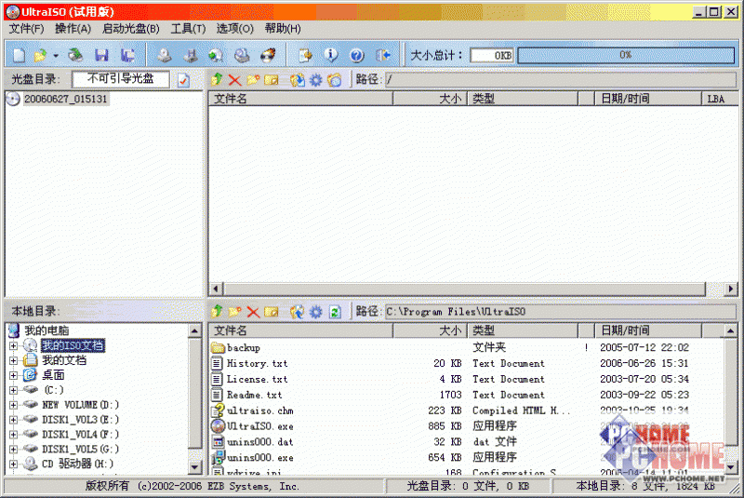Expand the (C:) drive node

coord(13,390)
